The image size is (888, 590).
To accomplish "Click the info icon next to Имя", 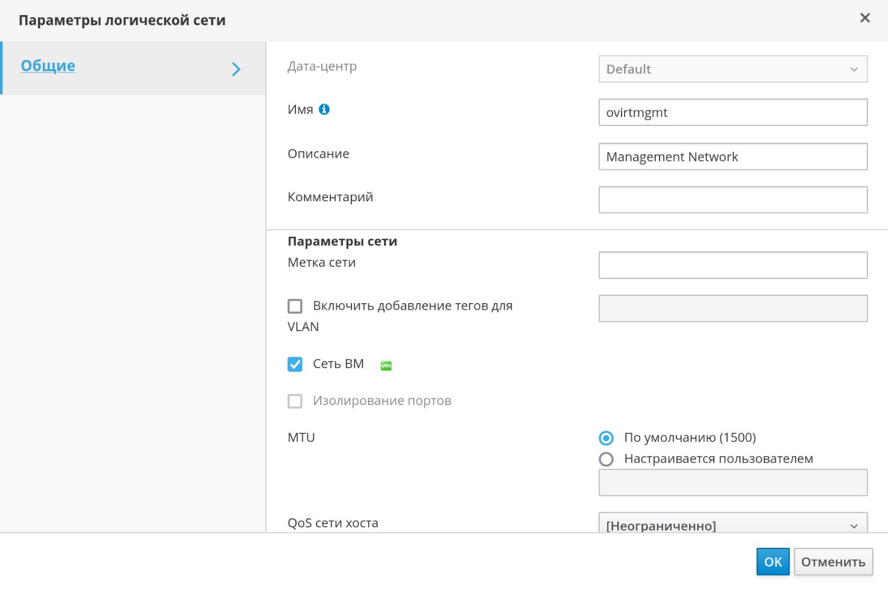I will point(324,109).
